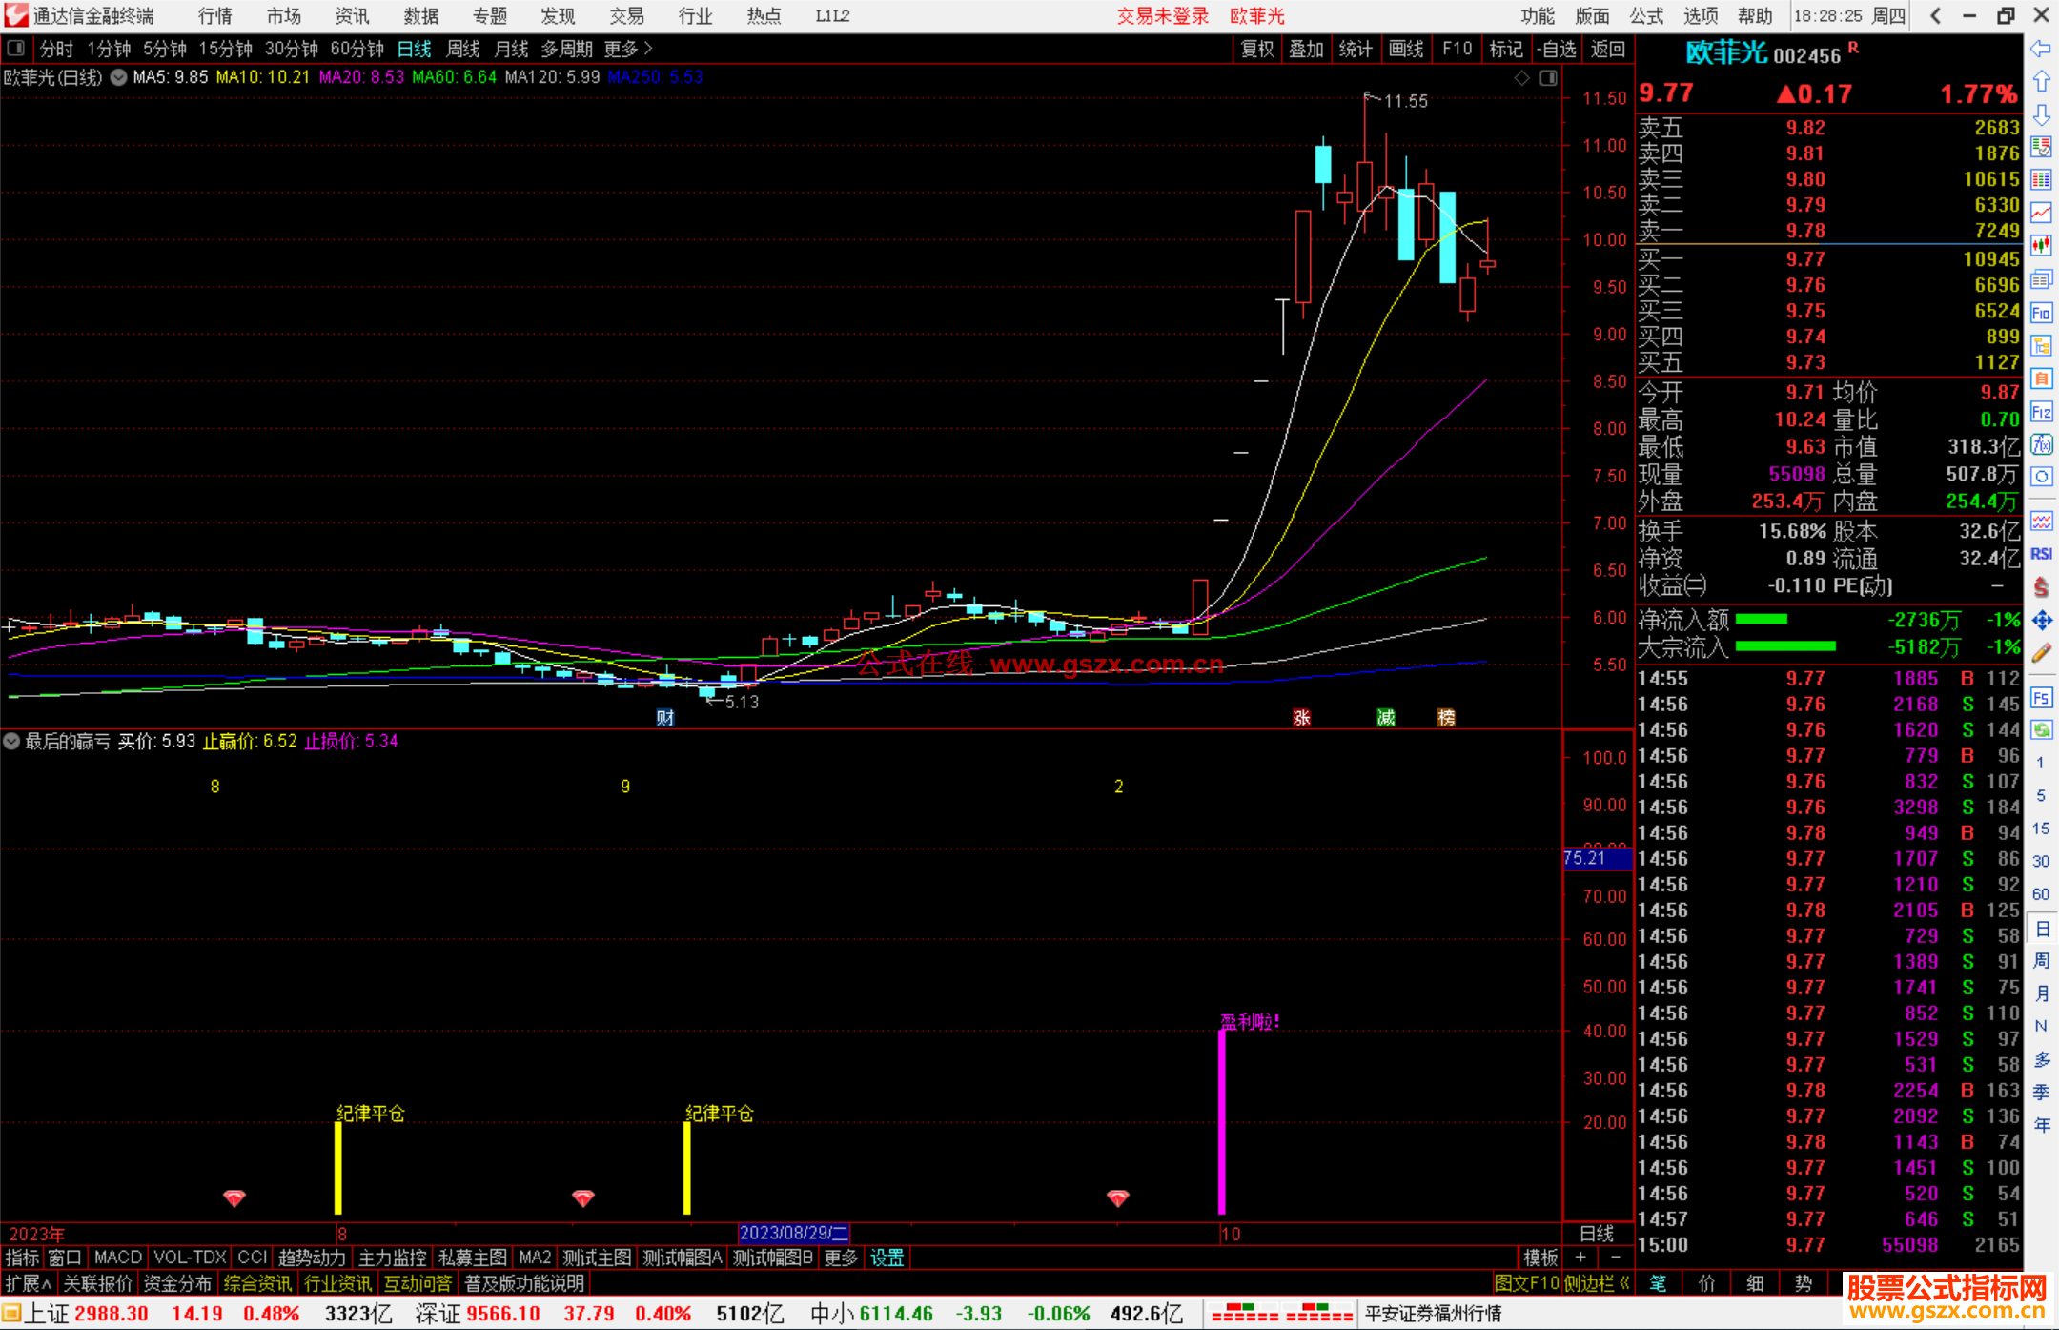Switch to the MACD indicator tab

(x=117, y=1258)
